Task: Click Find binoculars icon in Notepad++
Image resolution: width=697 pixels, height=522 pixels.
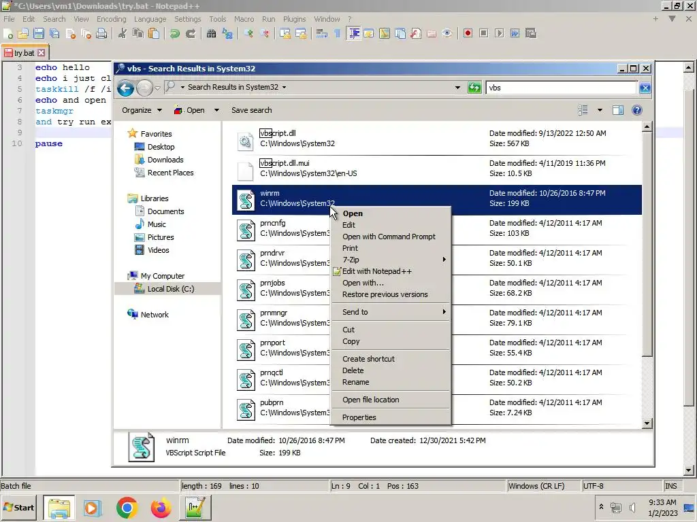Action: click(x=212, y=34)
